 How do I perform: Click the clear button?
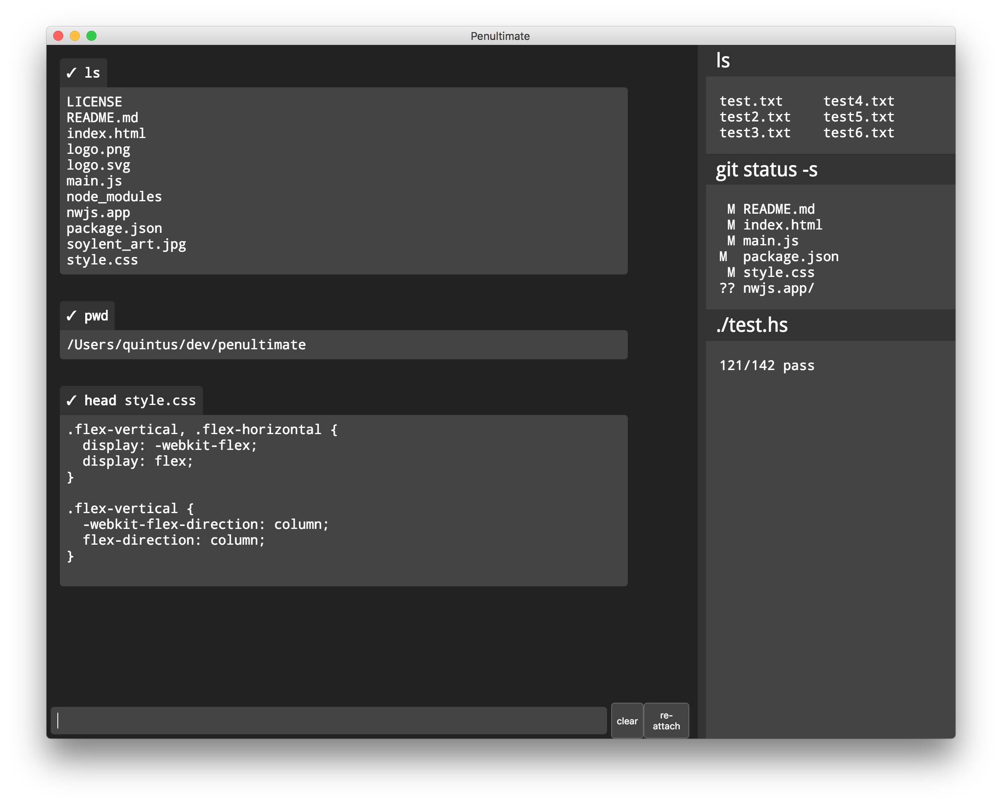(x=627, y=721)
